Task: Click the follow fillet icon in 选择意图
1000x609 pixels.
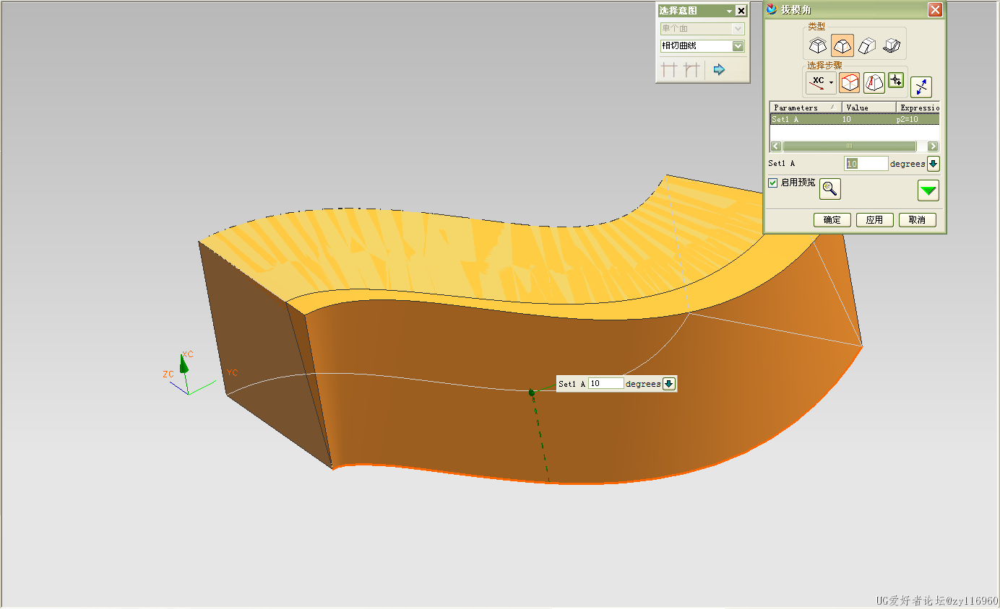Action: pyautogui.click(x=692, y=70)
